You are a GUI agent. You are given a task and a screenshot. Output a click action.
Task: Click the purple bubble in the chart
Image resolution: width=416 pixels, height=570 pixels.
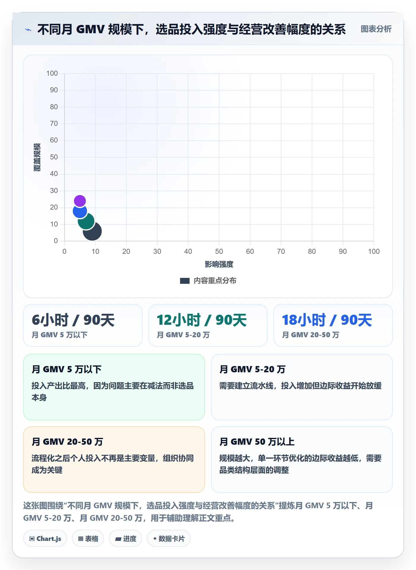click(x=80, y=201)
